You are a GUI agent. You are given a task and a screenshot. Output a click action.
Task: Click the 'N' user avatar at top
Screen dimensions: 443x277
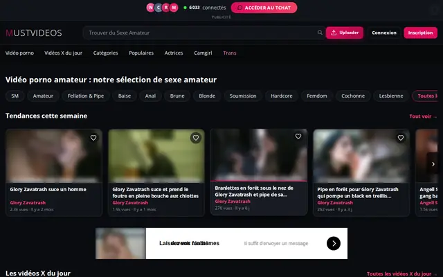point(151,8)
